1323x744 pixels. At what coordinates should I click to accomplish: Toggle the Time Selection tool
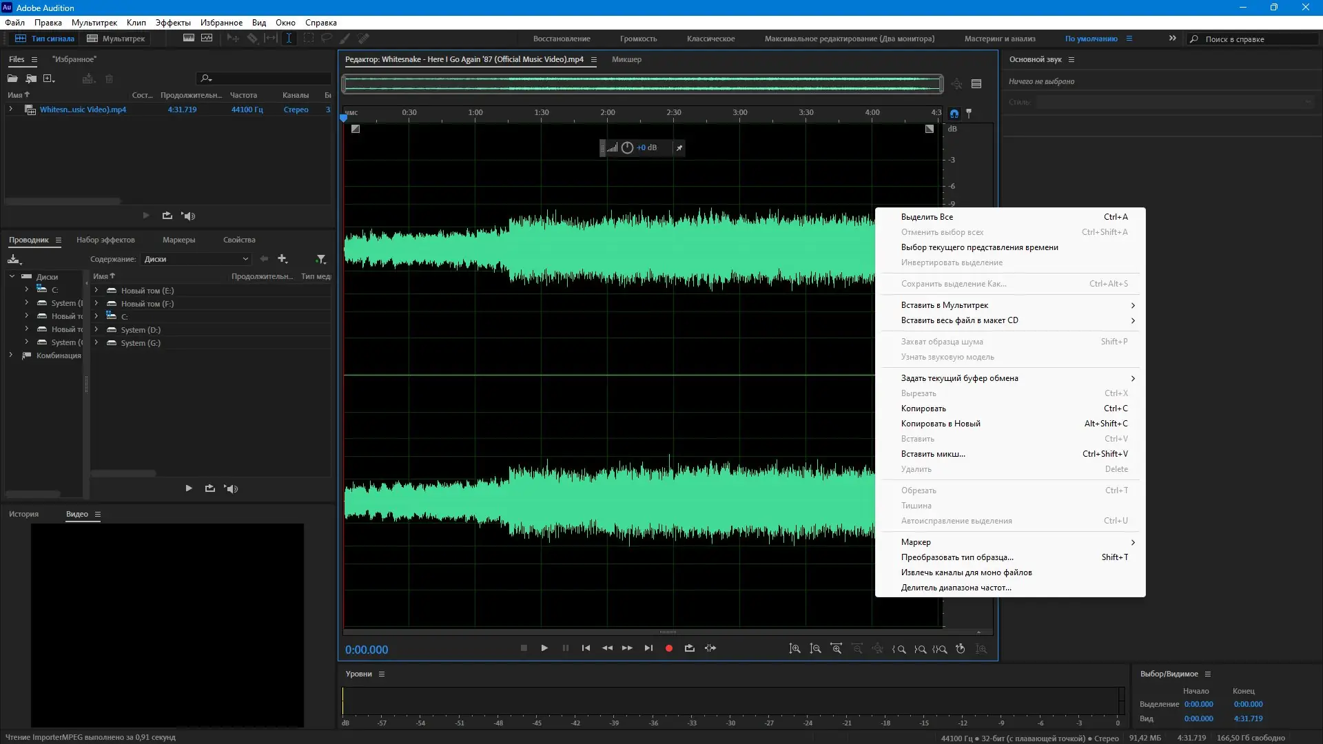pyautogui.click(x=289, y=39)
